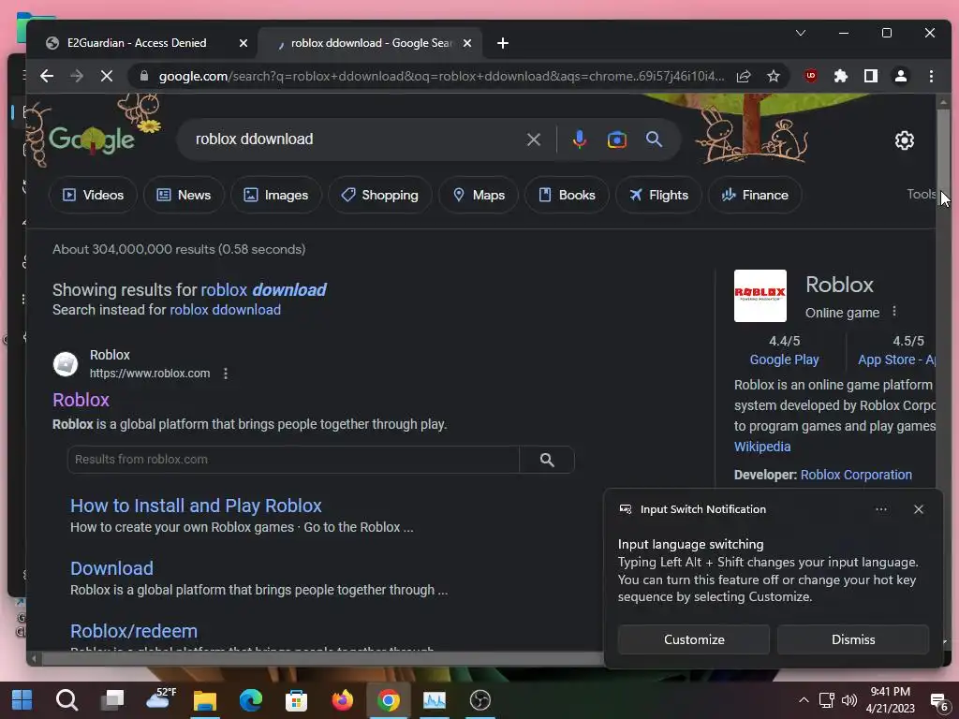Close the Input Switch Notification
959x719 pixels.
[918, 509]
